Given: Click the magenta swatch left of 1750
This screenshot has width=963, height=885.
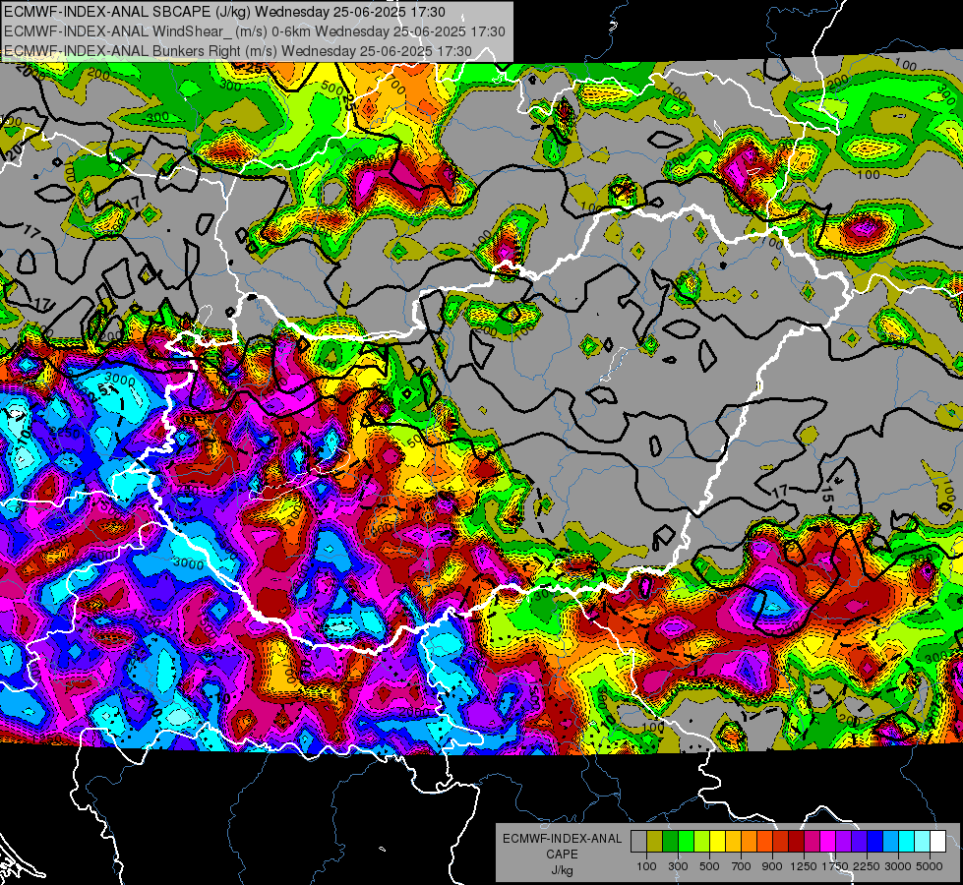Looking at the screenshot, I should pyautogui.click(x=828, y=842).
